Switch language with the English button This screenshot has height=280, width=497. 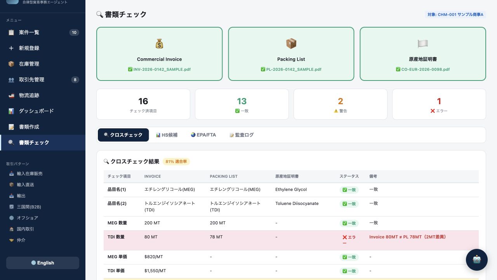click(43, 263)
